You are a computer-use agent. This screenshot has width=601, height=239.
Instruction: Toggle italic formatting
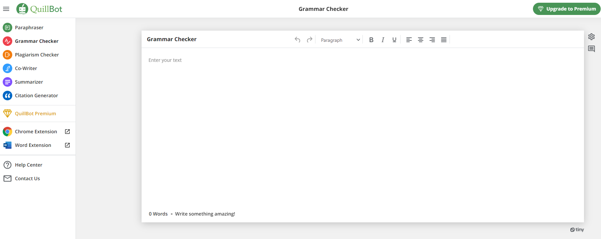pyautogui.click(x=383, y=40)
